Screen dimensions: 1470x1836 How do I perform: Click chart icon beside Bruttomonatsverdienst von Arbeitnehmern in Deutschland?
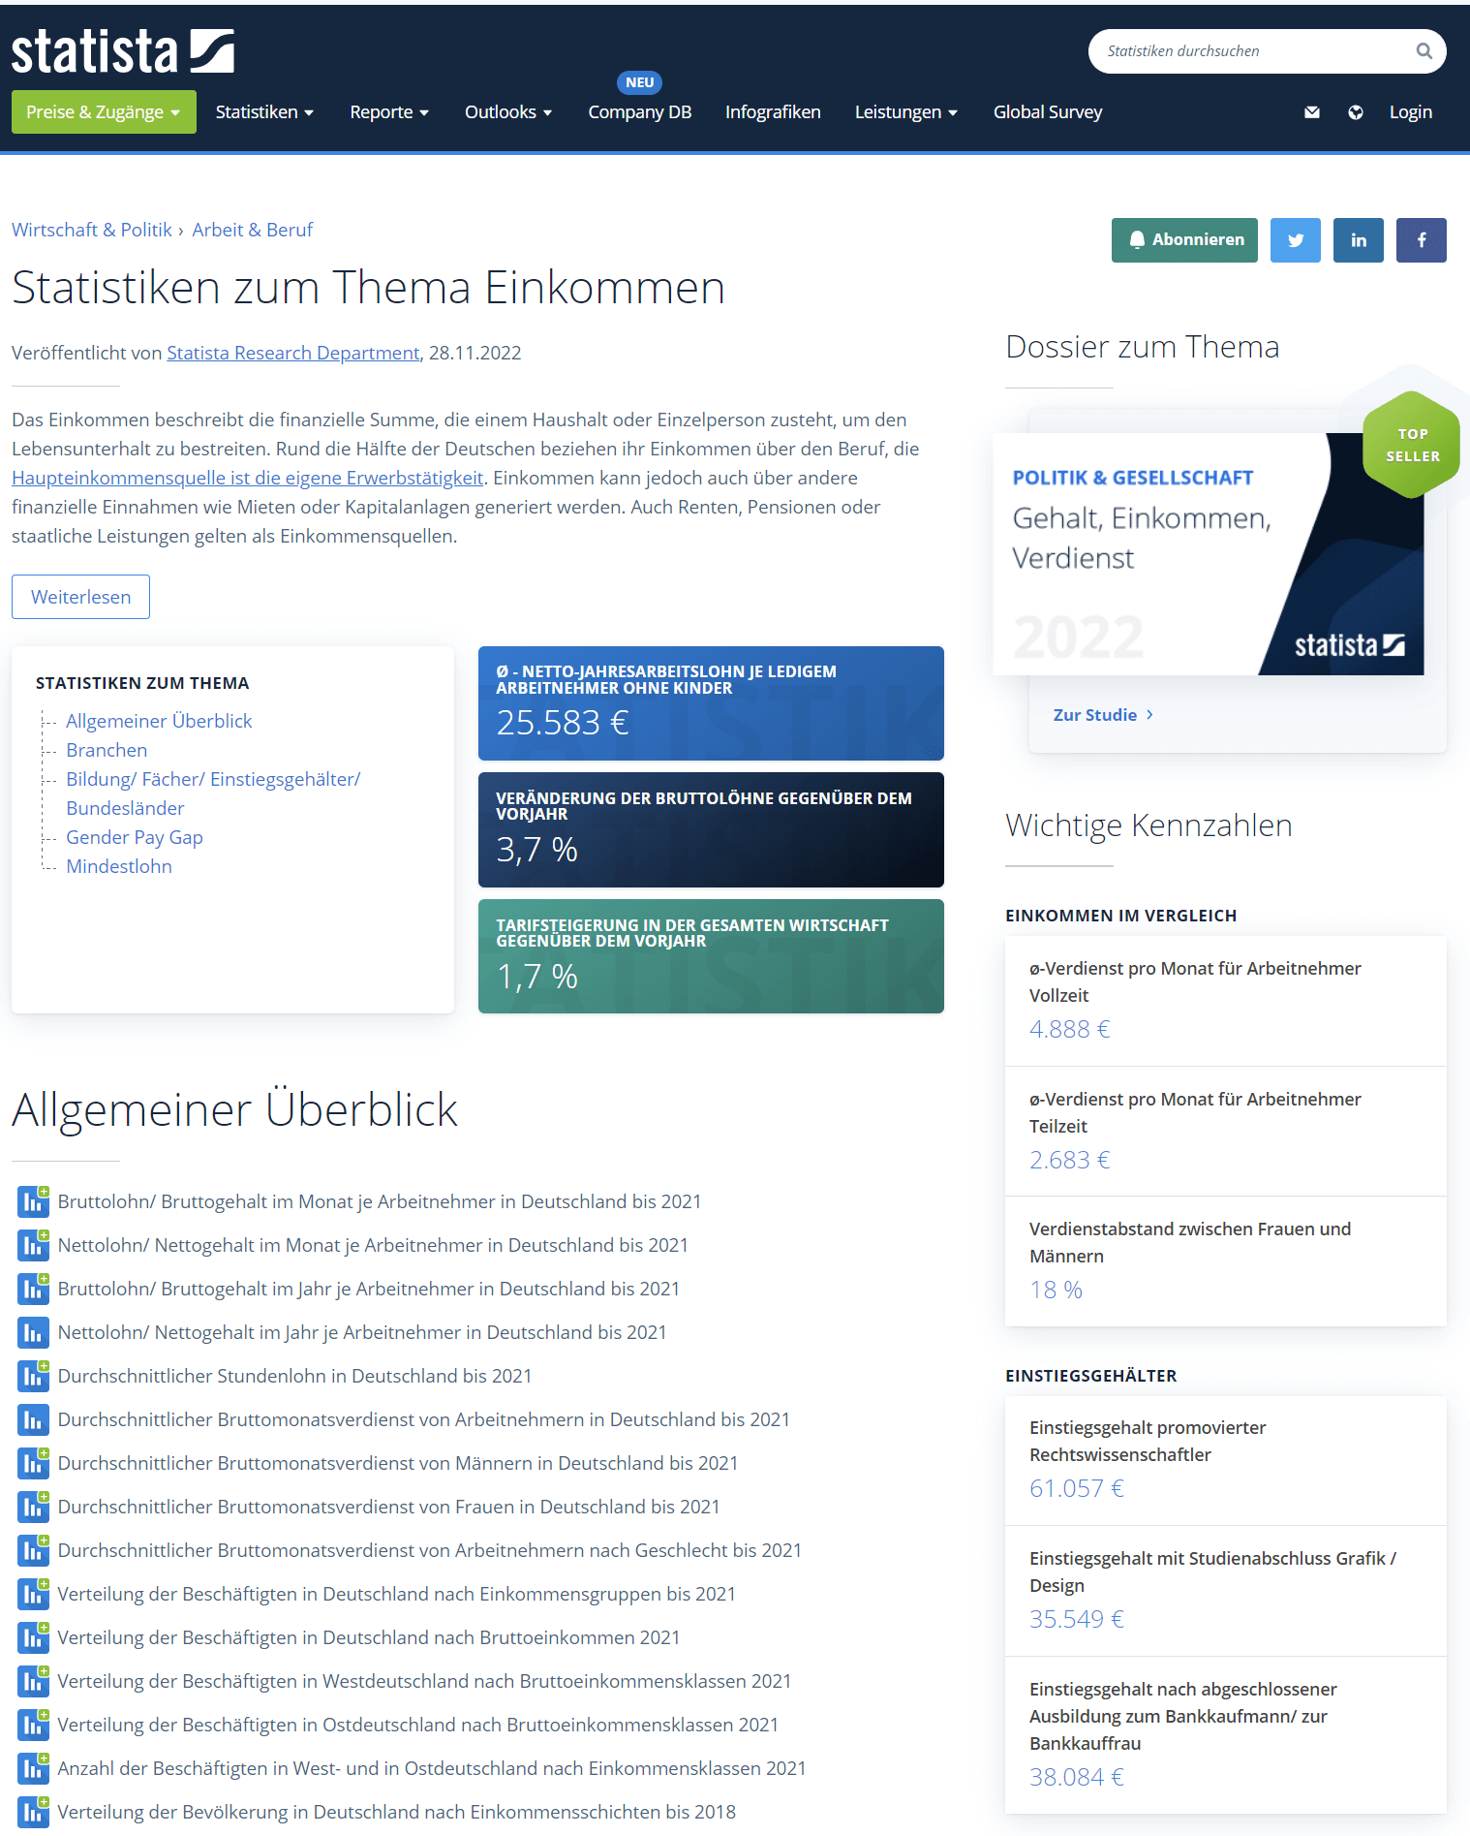[x=33, y=1419]
